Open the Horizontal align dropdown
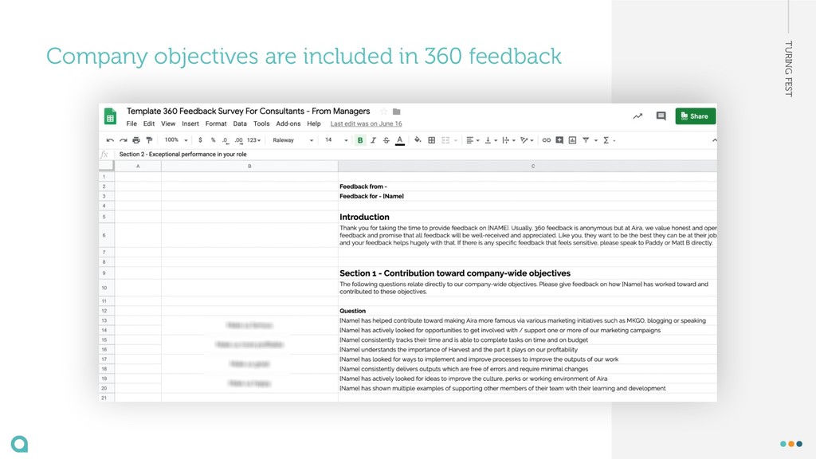 [473, 140]
